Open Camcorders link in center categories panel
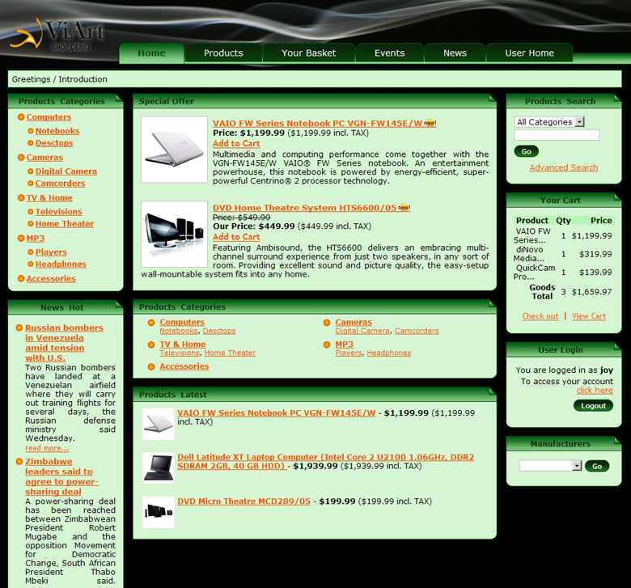 click(x=417, y=331)
